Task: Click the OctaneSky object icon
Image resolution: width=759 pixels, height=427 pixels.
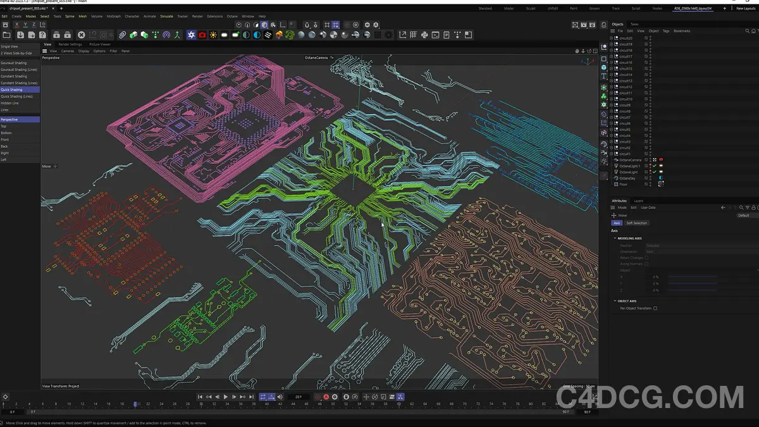Action: pyautogui.click(x=616, y=178)
